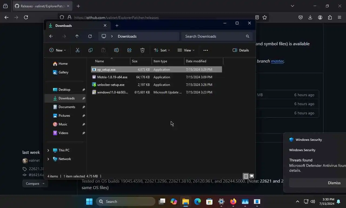Open Microsoft Store from taskbar
The image size is (346, 208).
[209, 201]
